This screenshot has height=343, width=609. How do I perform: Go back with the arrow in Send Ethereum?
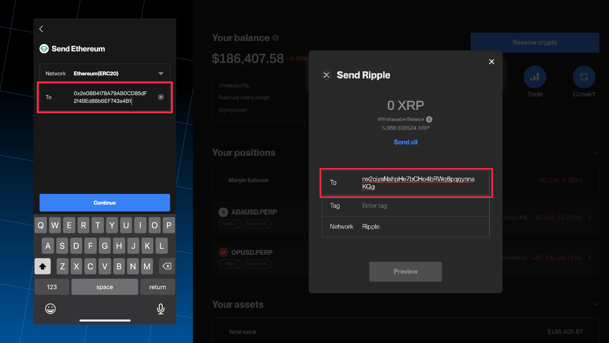click(41, 29)
